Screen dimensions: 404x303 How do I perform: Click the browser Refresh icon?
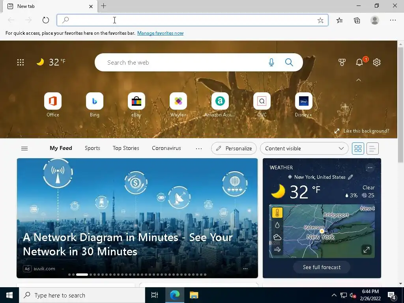coord(46,20)
